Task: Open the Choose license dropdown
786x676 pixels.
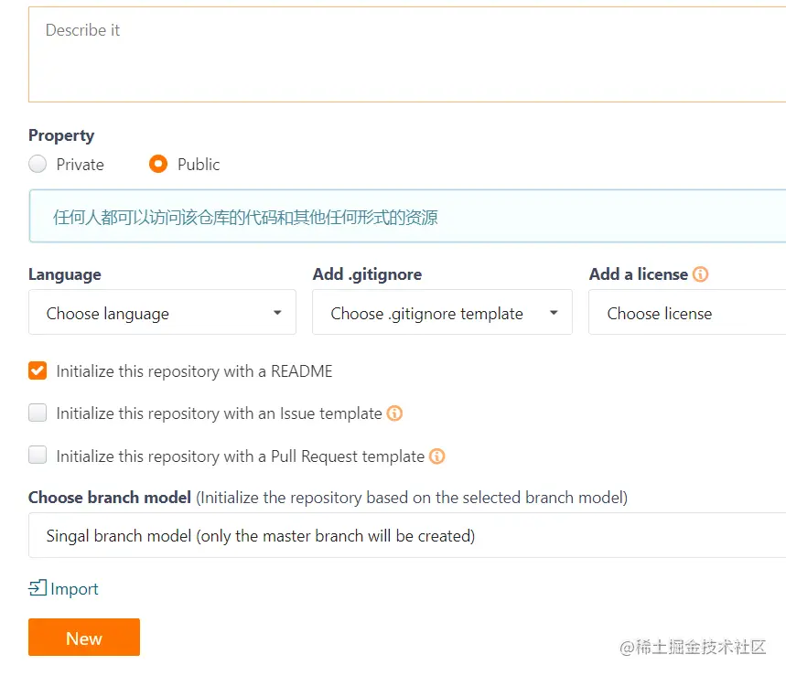Action: pyautogui.click(x=687, y=312)
